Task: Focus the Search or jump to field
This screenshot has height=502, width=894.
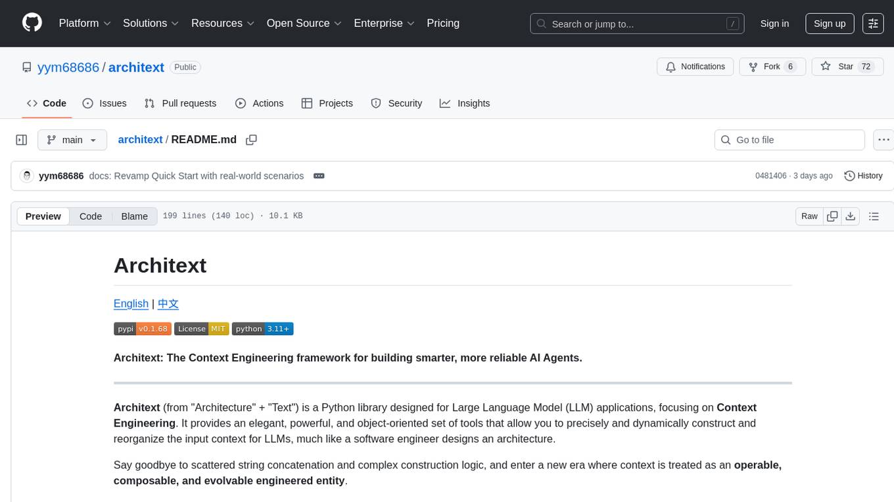Action: [637, 24]
